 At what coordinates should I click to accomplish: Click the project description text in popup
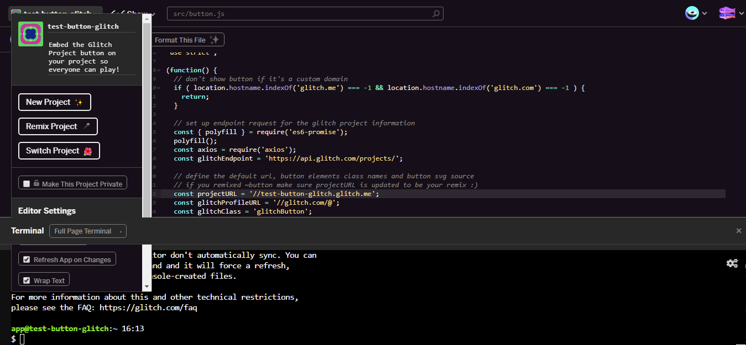click(x=84, y=57)
